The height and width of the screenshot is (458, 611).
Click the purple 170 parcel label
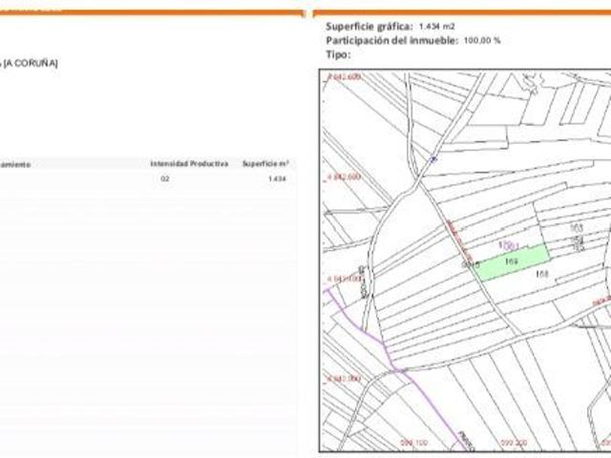[x=509, y=245]
